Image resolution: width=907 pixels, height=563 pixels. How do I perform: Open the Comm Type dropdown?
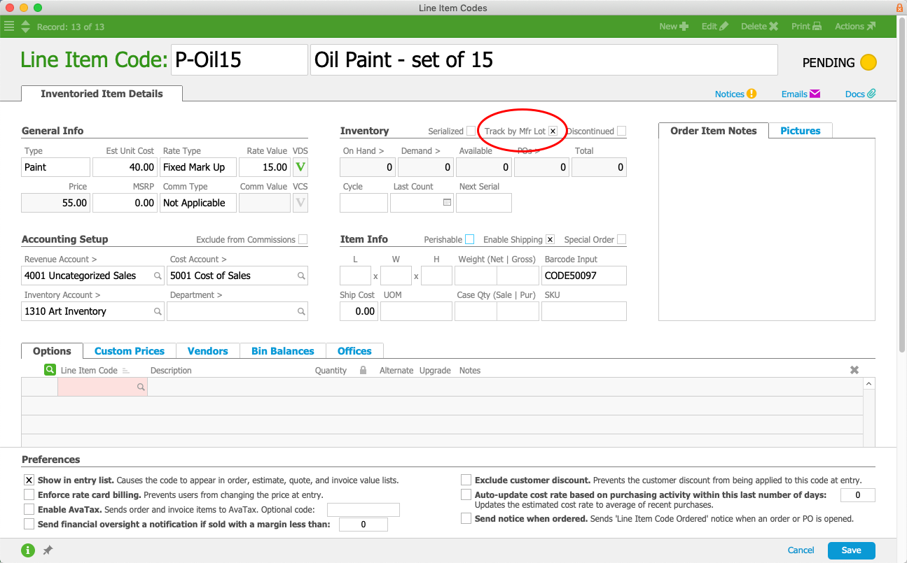tap(198, 203)
